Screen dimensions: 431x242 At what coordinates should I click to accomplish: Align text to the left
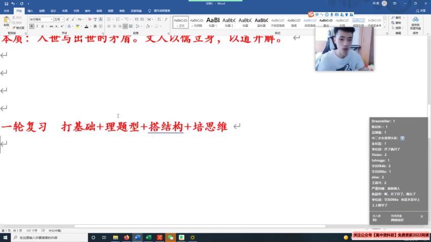coord(109,26)
